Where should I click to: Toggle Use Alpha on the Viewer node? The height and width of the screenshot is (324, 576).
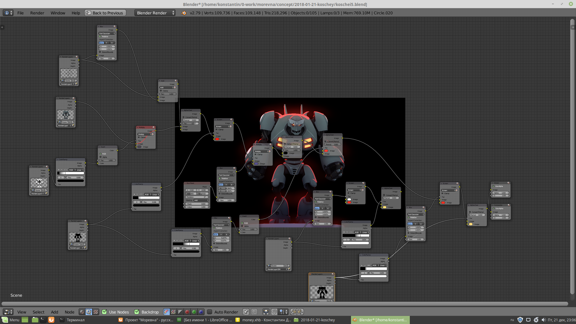[493, 186]
